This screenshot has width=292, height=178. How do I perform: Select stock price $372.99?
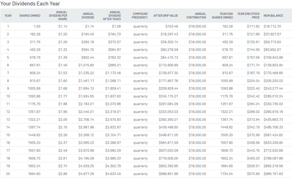pos(253,135)
